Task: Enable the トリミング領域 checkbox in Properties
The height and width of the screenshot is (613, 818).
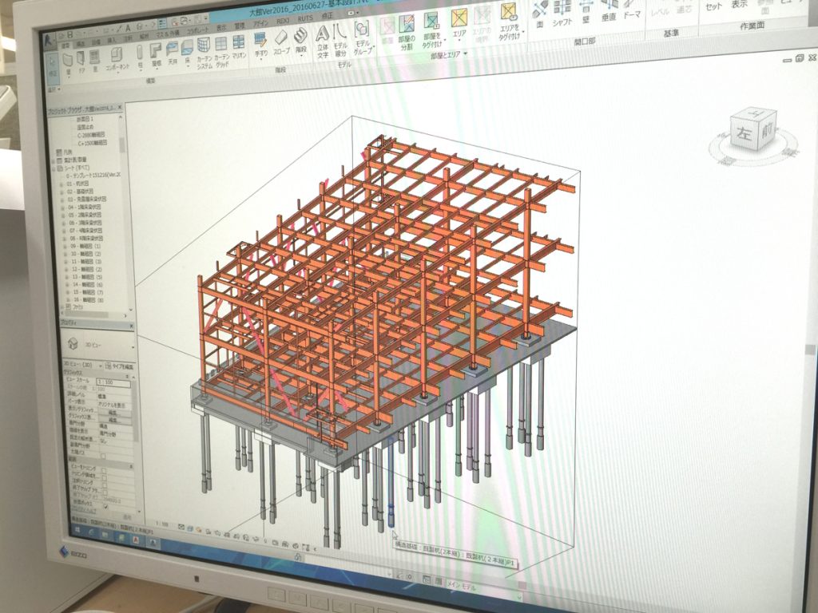Action: click(x=104, y=477)
